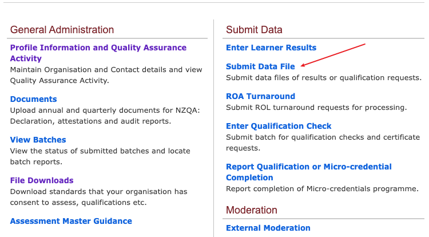Select the Moderation heading text

coord(252,210)
